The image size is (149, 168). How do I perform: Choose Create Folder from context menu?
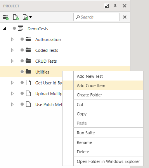[103, 95]
